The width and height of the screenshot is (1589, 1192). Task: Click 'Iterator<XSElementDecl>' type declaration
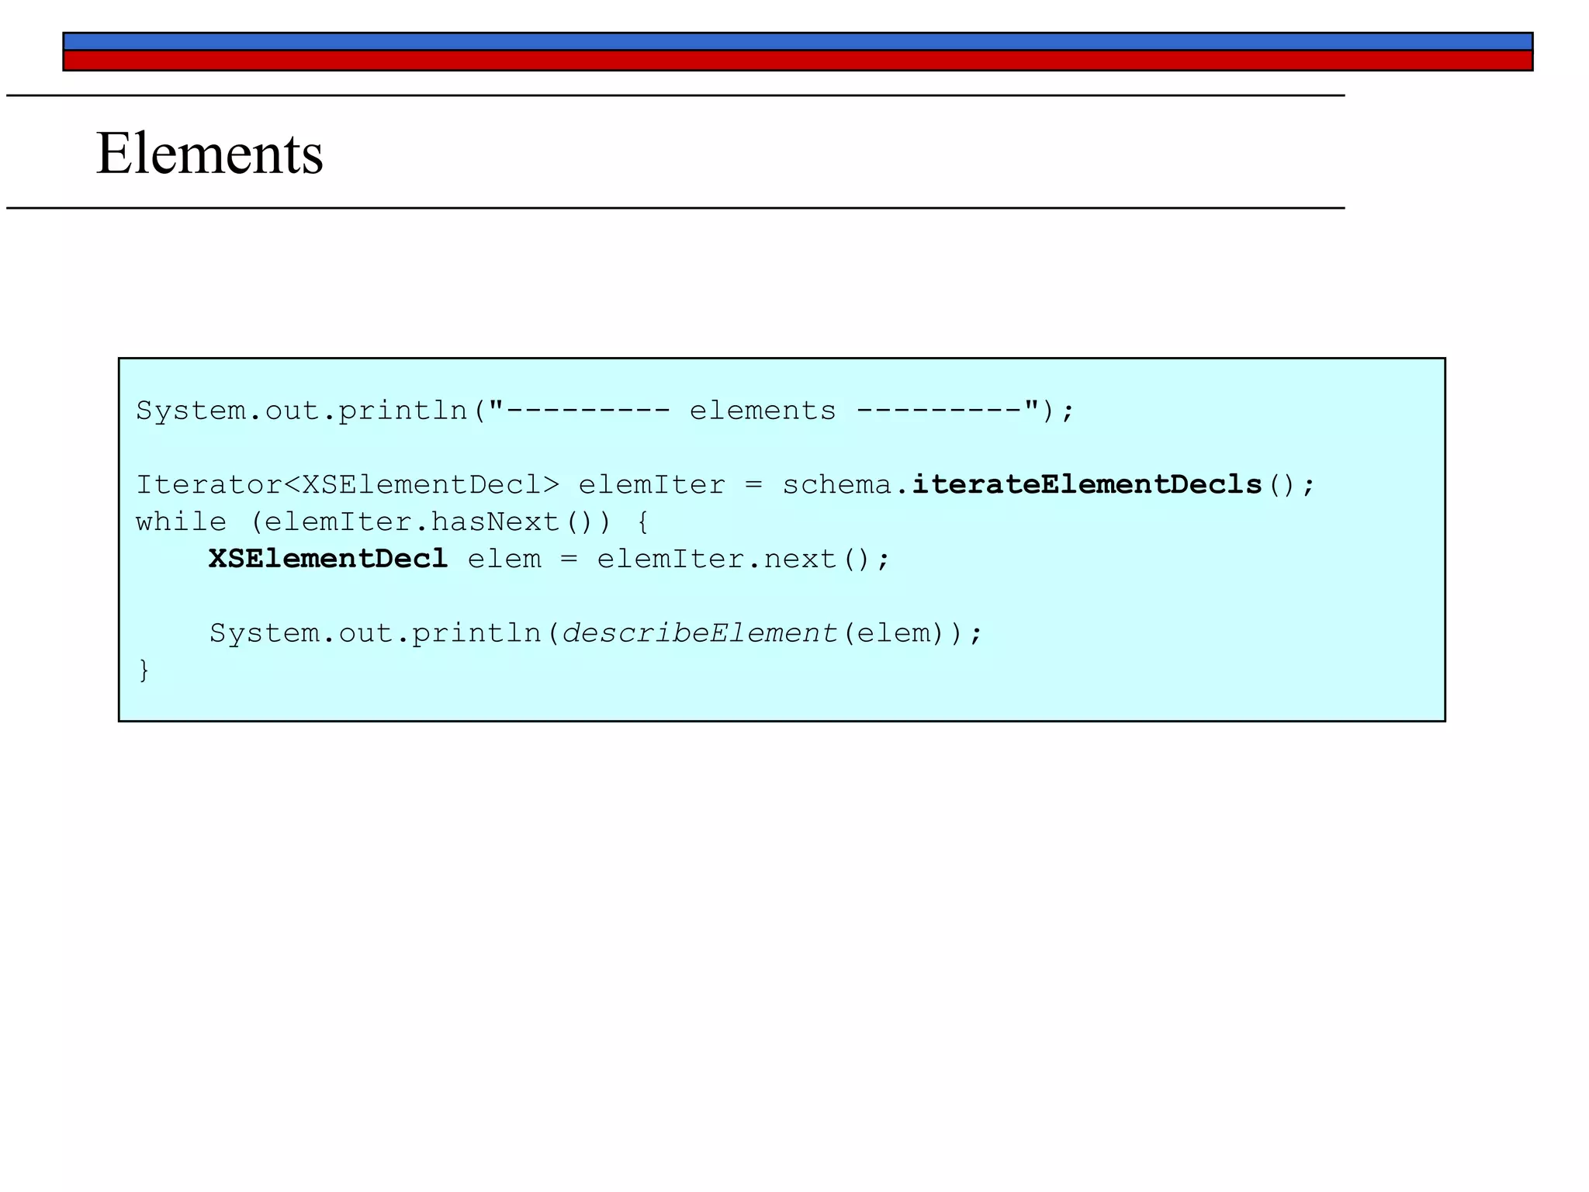point(348,485)
